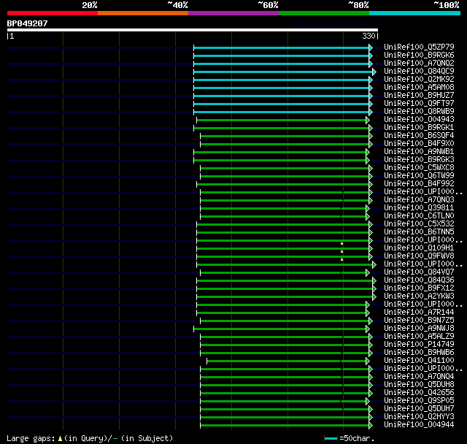This screenshot has width=467, height=444.
Task: Click the query end position 330 label
Action: (368, 36)
